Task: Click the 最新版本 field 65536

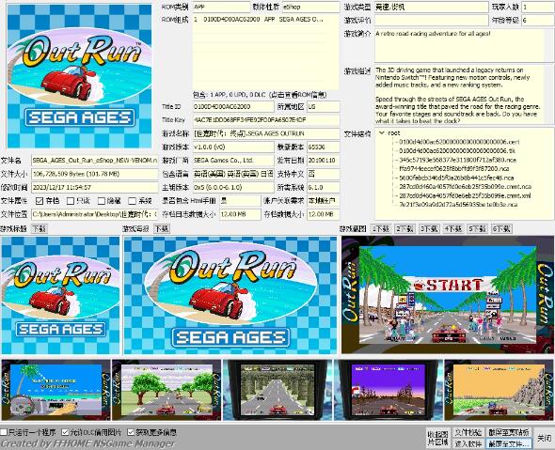Action: pyautogui.click(x=324, y=147)
